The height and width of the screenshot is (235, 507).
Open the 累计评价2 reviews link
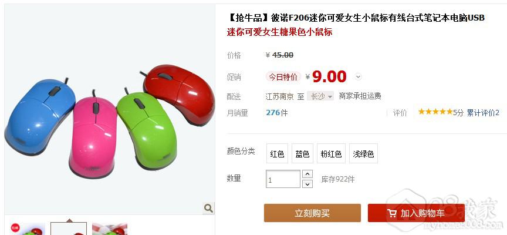483,113
